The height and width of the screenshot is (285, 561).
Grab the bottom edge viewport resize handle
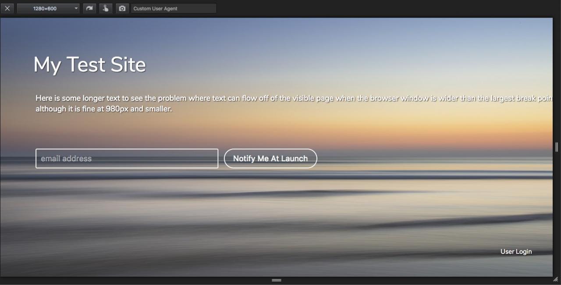click(x=277, y=280)
